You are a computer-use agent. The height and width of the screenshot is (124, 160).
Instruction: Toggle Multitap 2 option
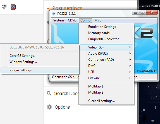[x=106, y=93]
